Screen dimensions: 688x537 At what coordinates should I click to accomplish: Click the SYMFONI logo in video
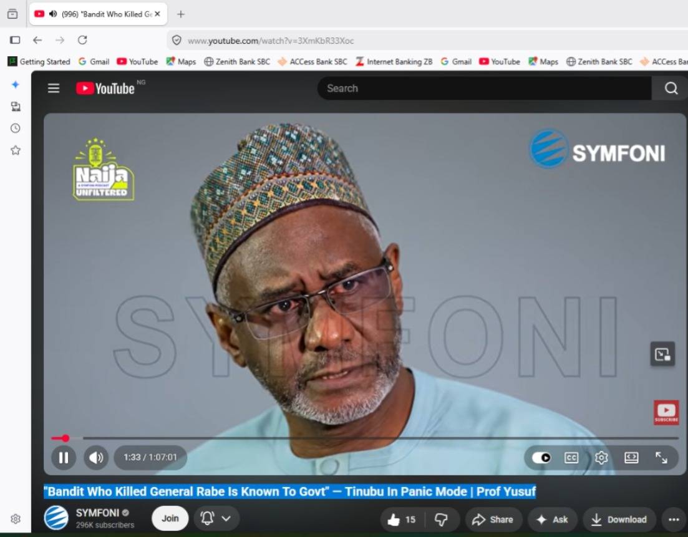(597, 149)
